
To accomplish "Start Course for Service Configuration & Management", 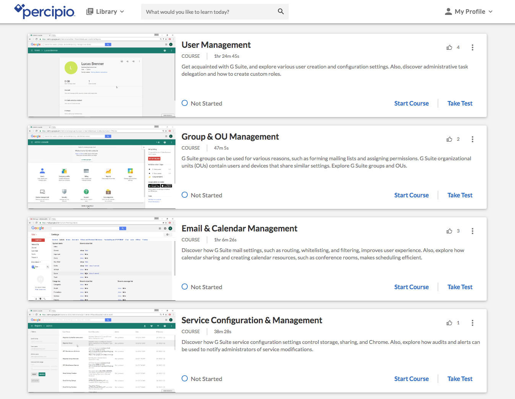I will pos(411,379).
